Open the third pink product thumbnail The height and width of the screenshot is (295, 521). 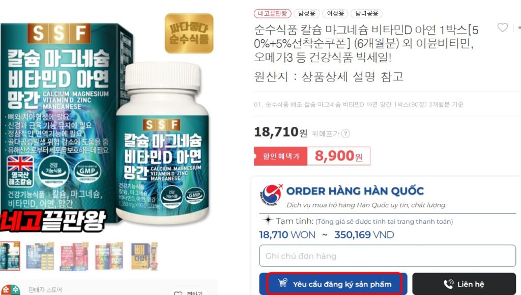[x=74, y=256]
